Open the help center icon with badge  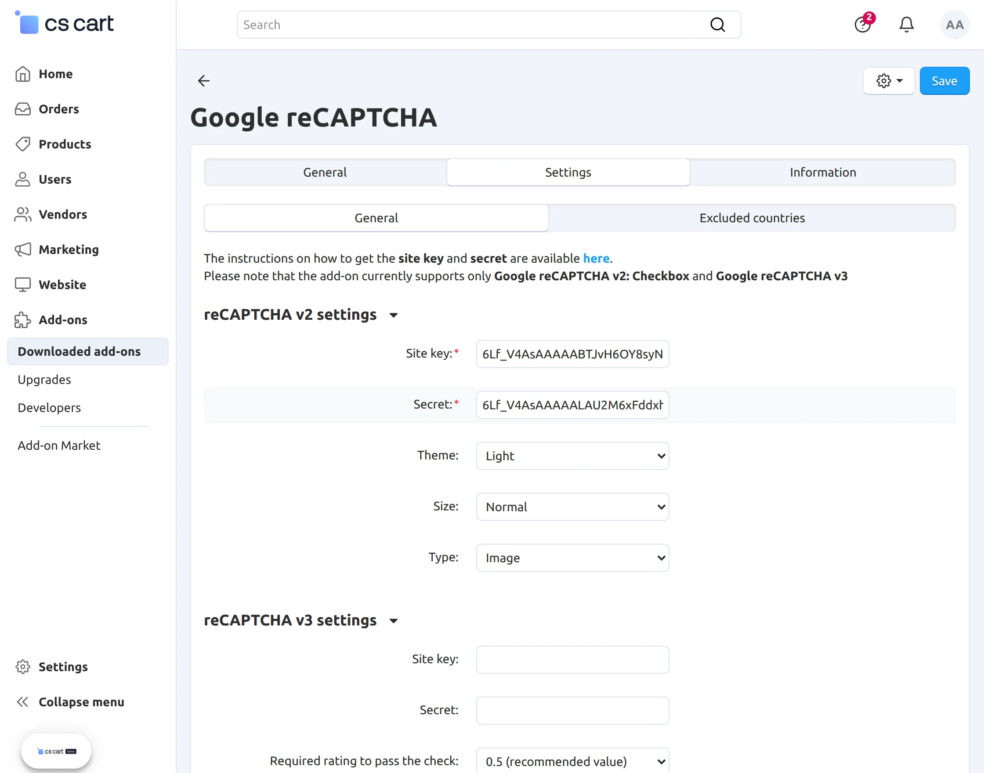click(x=863, y=24)
